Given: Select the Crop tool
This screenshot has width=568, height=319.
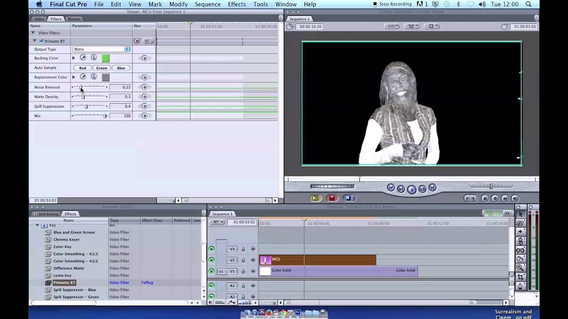Looking at the screenshot, I should [x=520, y=276].
